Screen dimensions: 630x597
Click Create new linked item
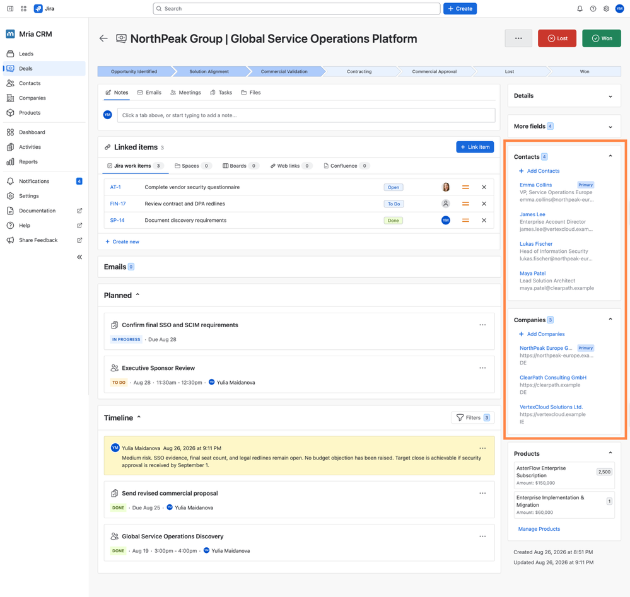point(122,242)
